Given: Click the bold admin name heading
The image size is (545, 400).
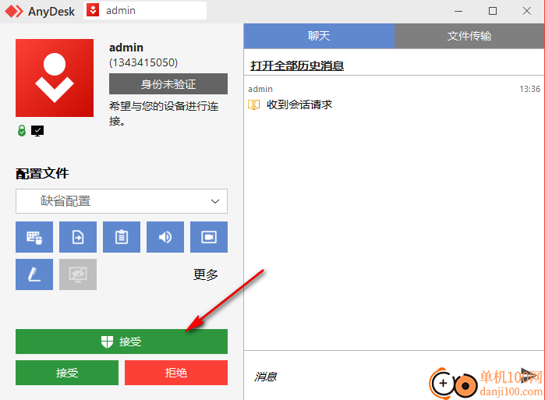Looking at the screenshot, I should coord(126,48).
